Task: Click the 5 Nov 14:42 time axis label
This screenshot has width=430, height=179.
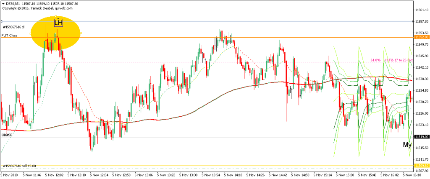Action: (278, 176)
